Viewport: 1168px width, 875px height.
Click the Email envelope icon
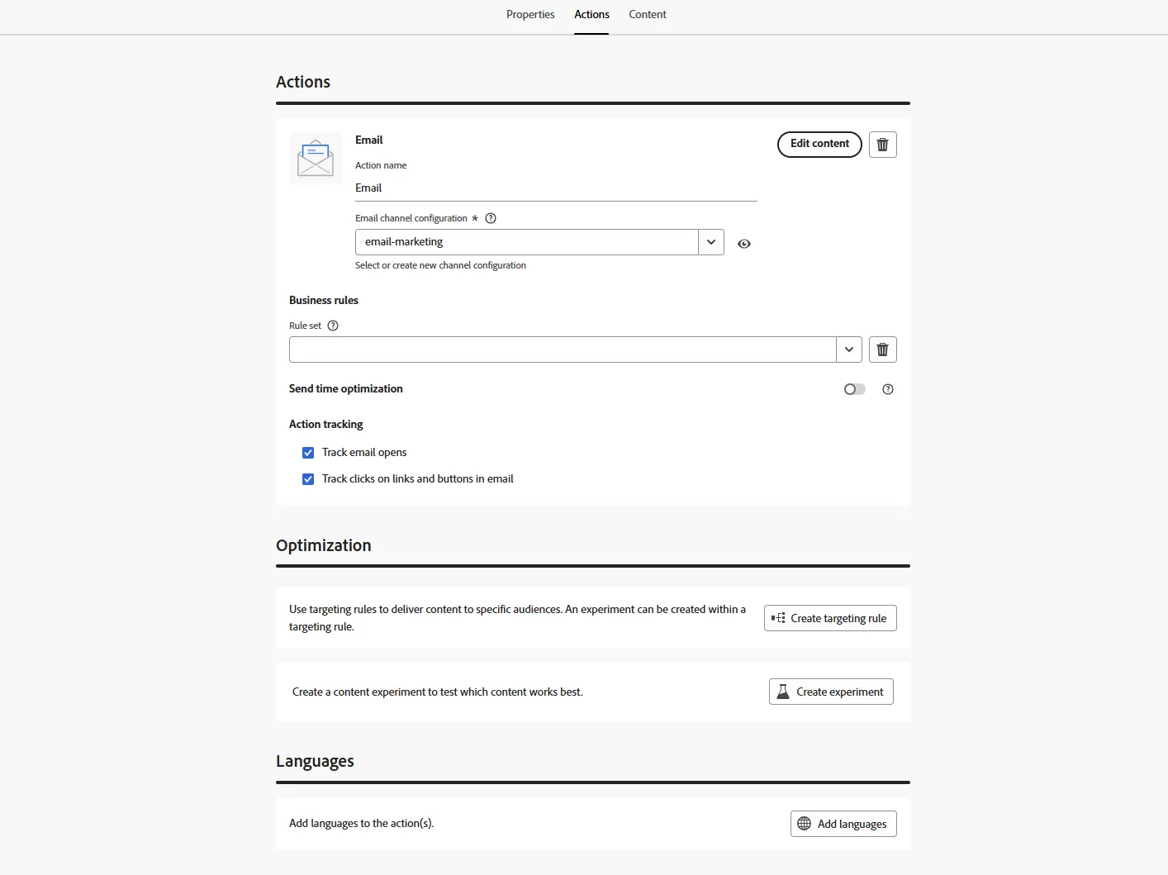coord(316,158)
